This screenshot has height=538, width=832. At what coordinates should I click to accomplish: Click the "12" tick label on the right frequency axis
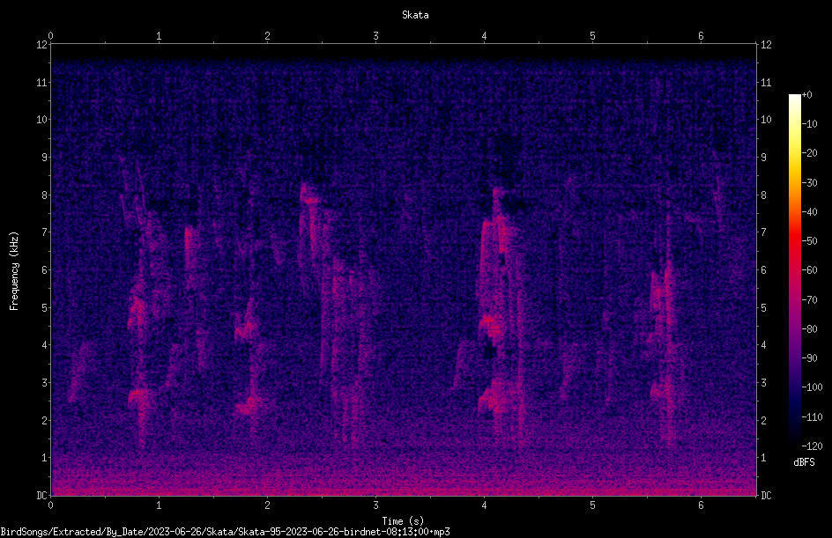[766, 45]
